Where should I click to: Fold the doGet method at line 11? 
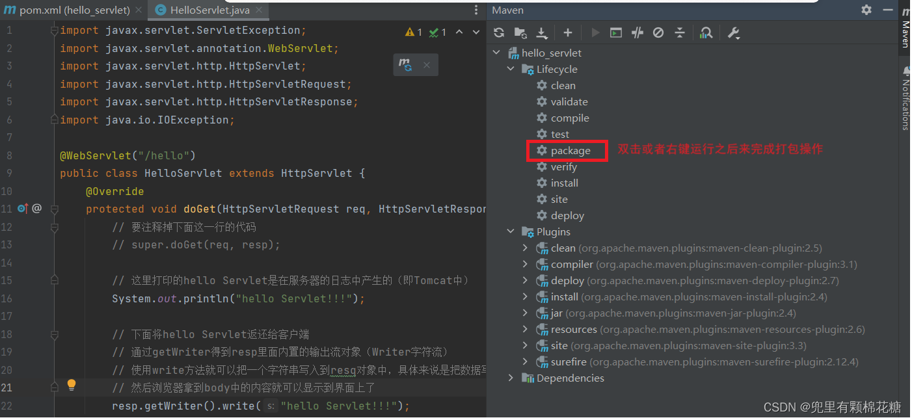coord(55,209)
